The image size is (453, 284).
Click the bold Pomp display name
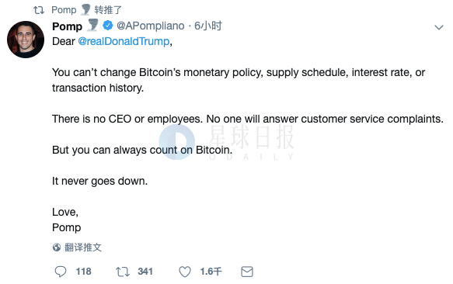tap(68, 26)
